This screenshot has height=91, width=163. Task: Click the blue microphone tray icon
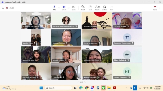point(135,88)
